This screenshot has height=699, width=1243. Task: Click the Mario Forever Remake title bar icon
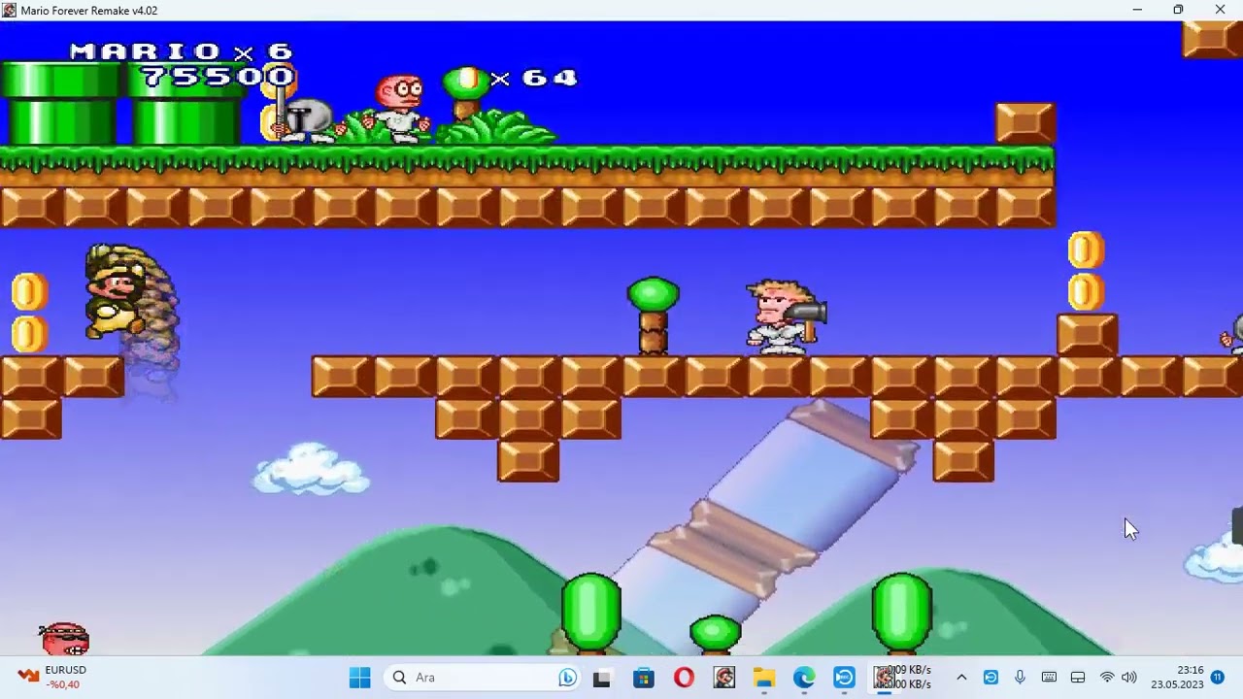[x=9, y=10]
